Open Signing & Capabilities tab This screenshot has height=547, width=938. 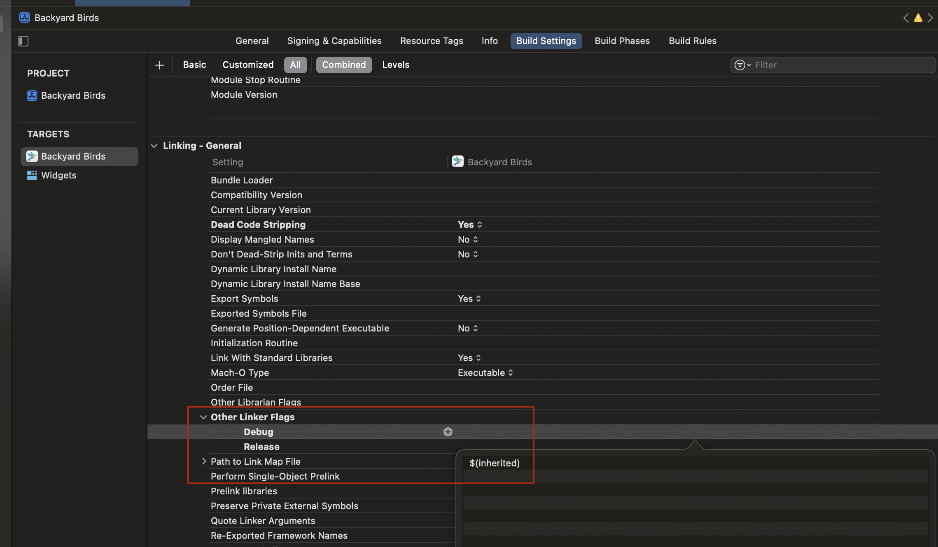[x=334, y=41]
